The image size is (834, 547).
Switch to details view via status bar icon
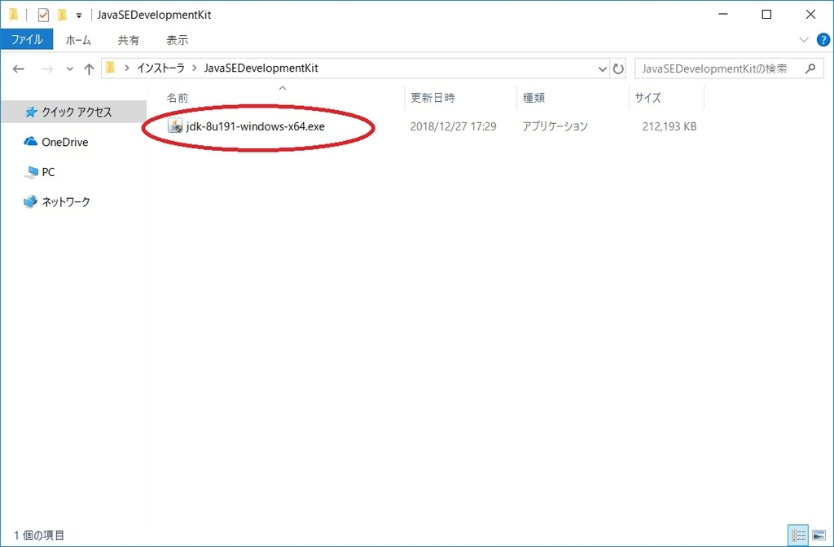(798, 536)
